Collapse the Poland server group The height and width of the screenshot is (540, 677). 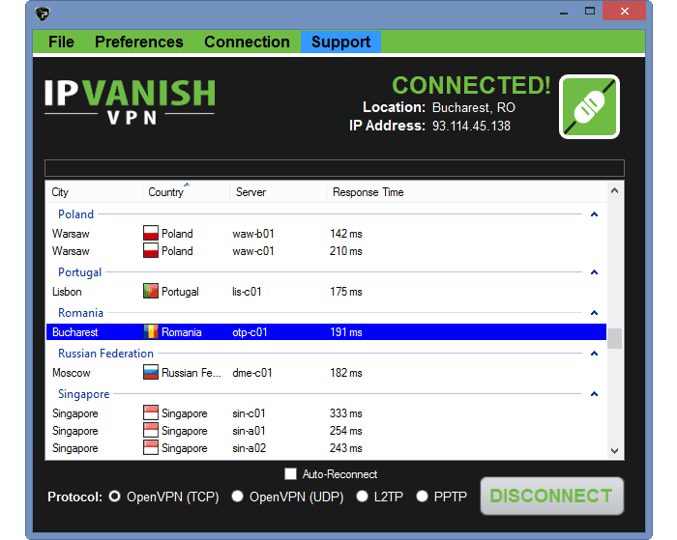(x=594, y=214)
